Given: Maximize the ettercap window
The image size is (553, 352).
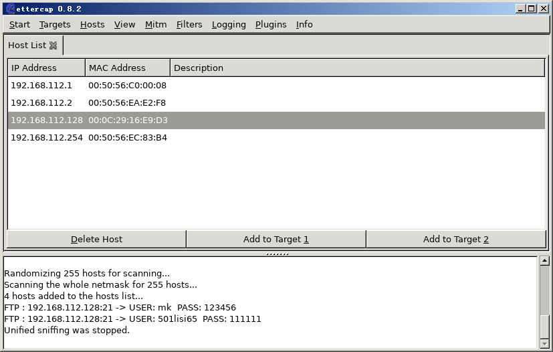Looking at the screenshot, I should 532,9.
